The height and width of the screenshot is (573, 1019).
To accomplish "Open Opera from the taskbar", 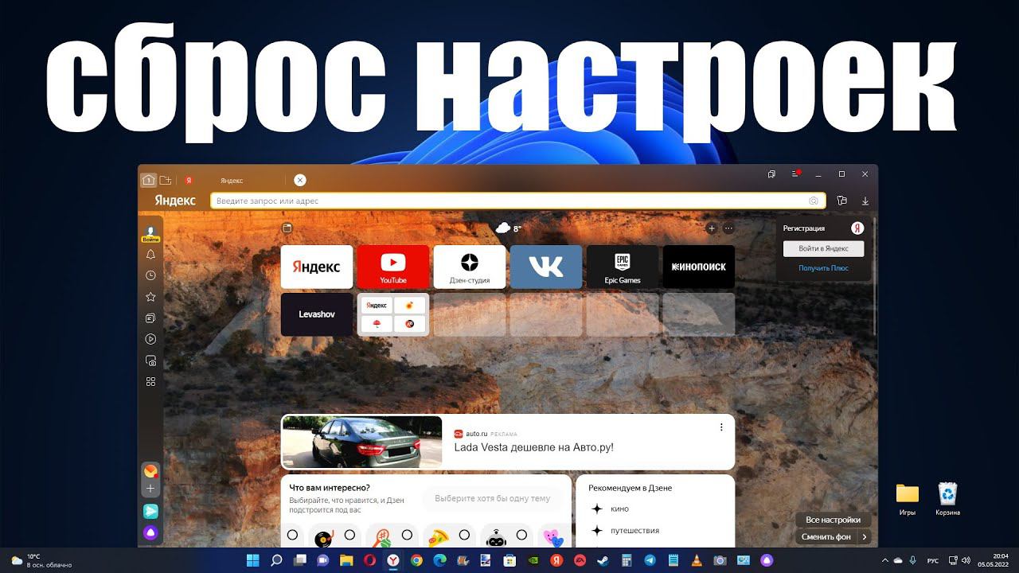I will 369,560.
